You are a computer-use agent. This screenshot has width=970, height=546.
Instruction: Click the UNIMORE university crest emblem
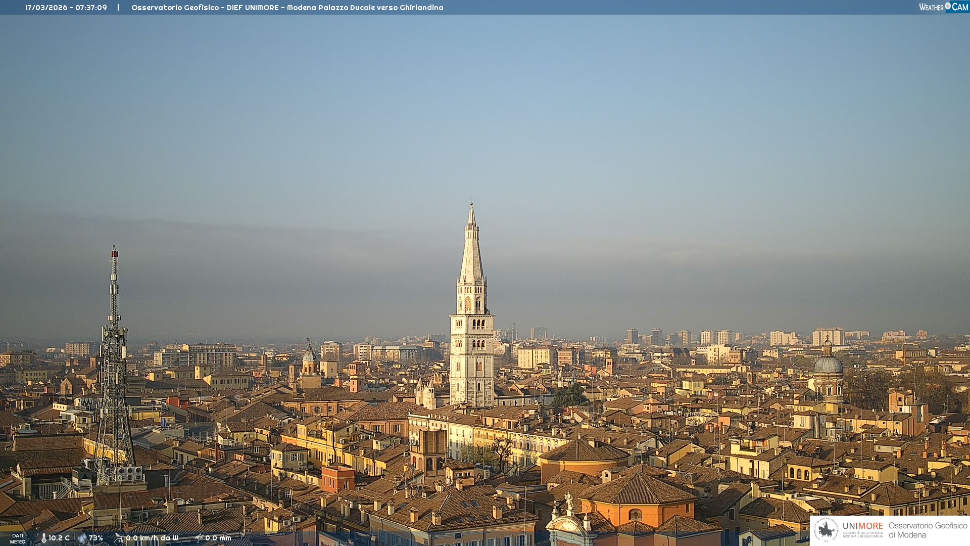point(826,530)
